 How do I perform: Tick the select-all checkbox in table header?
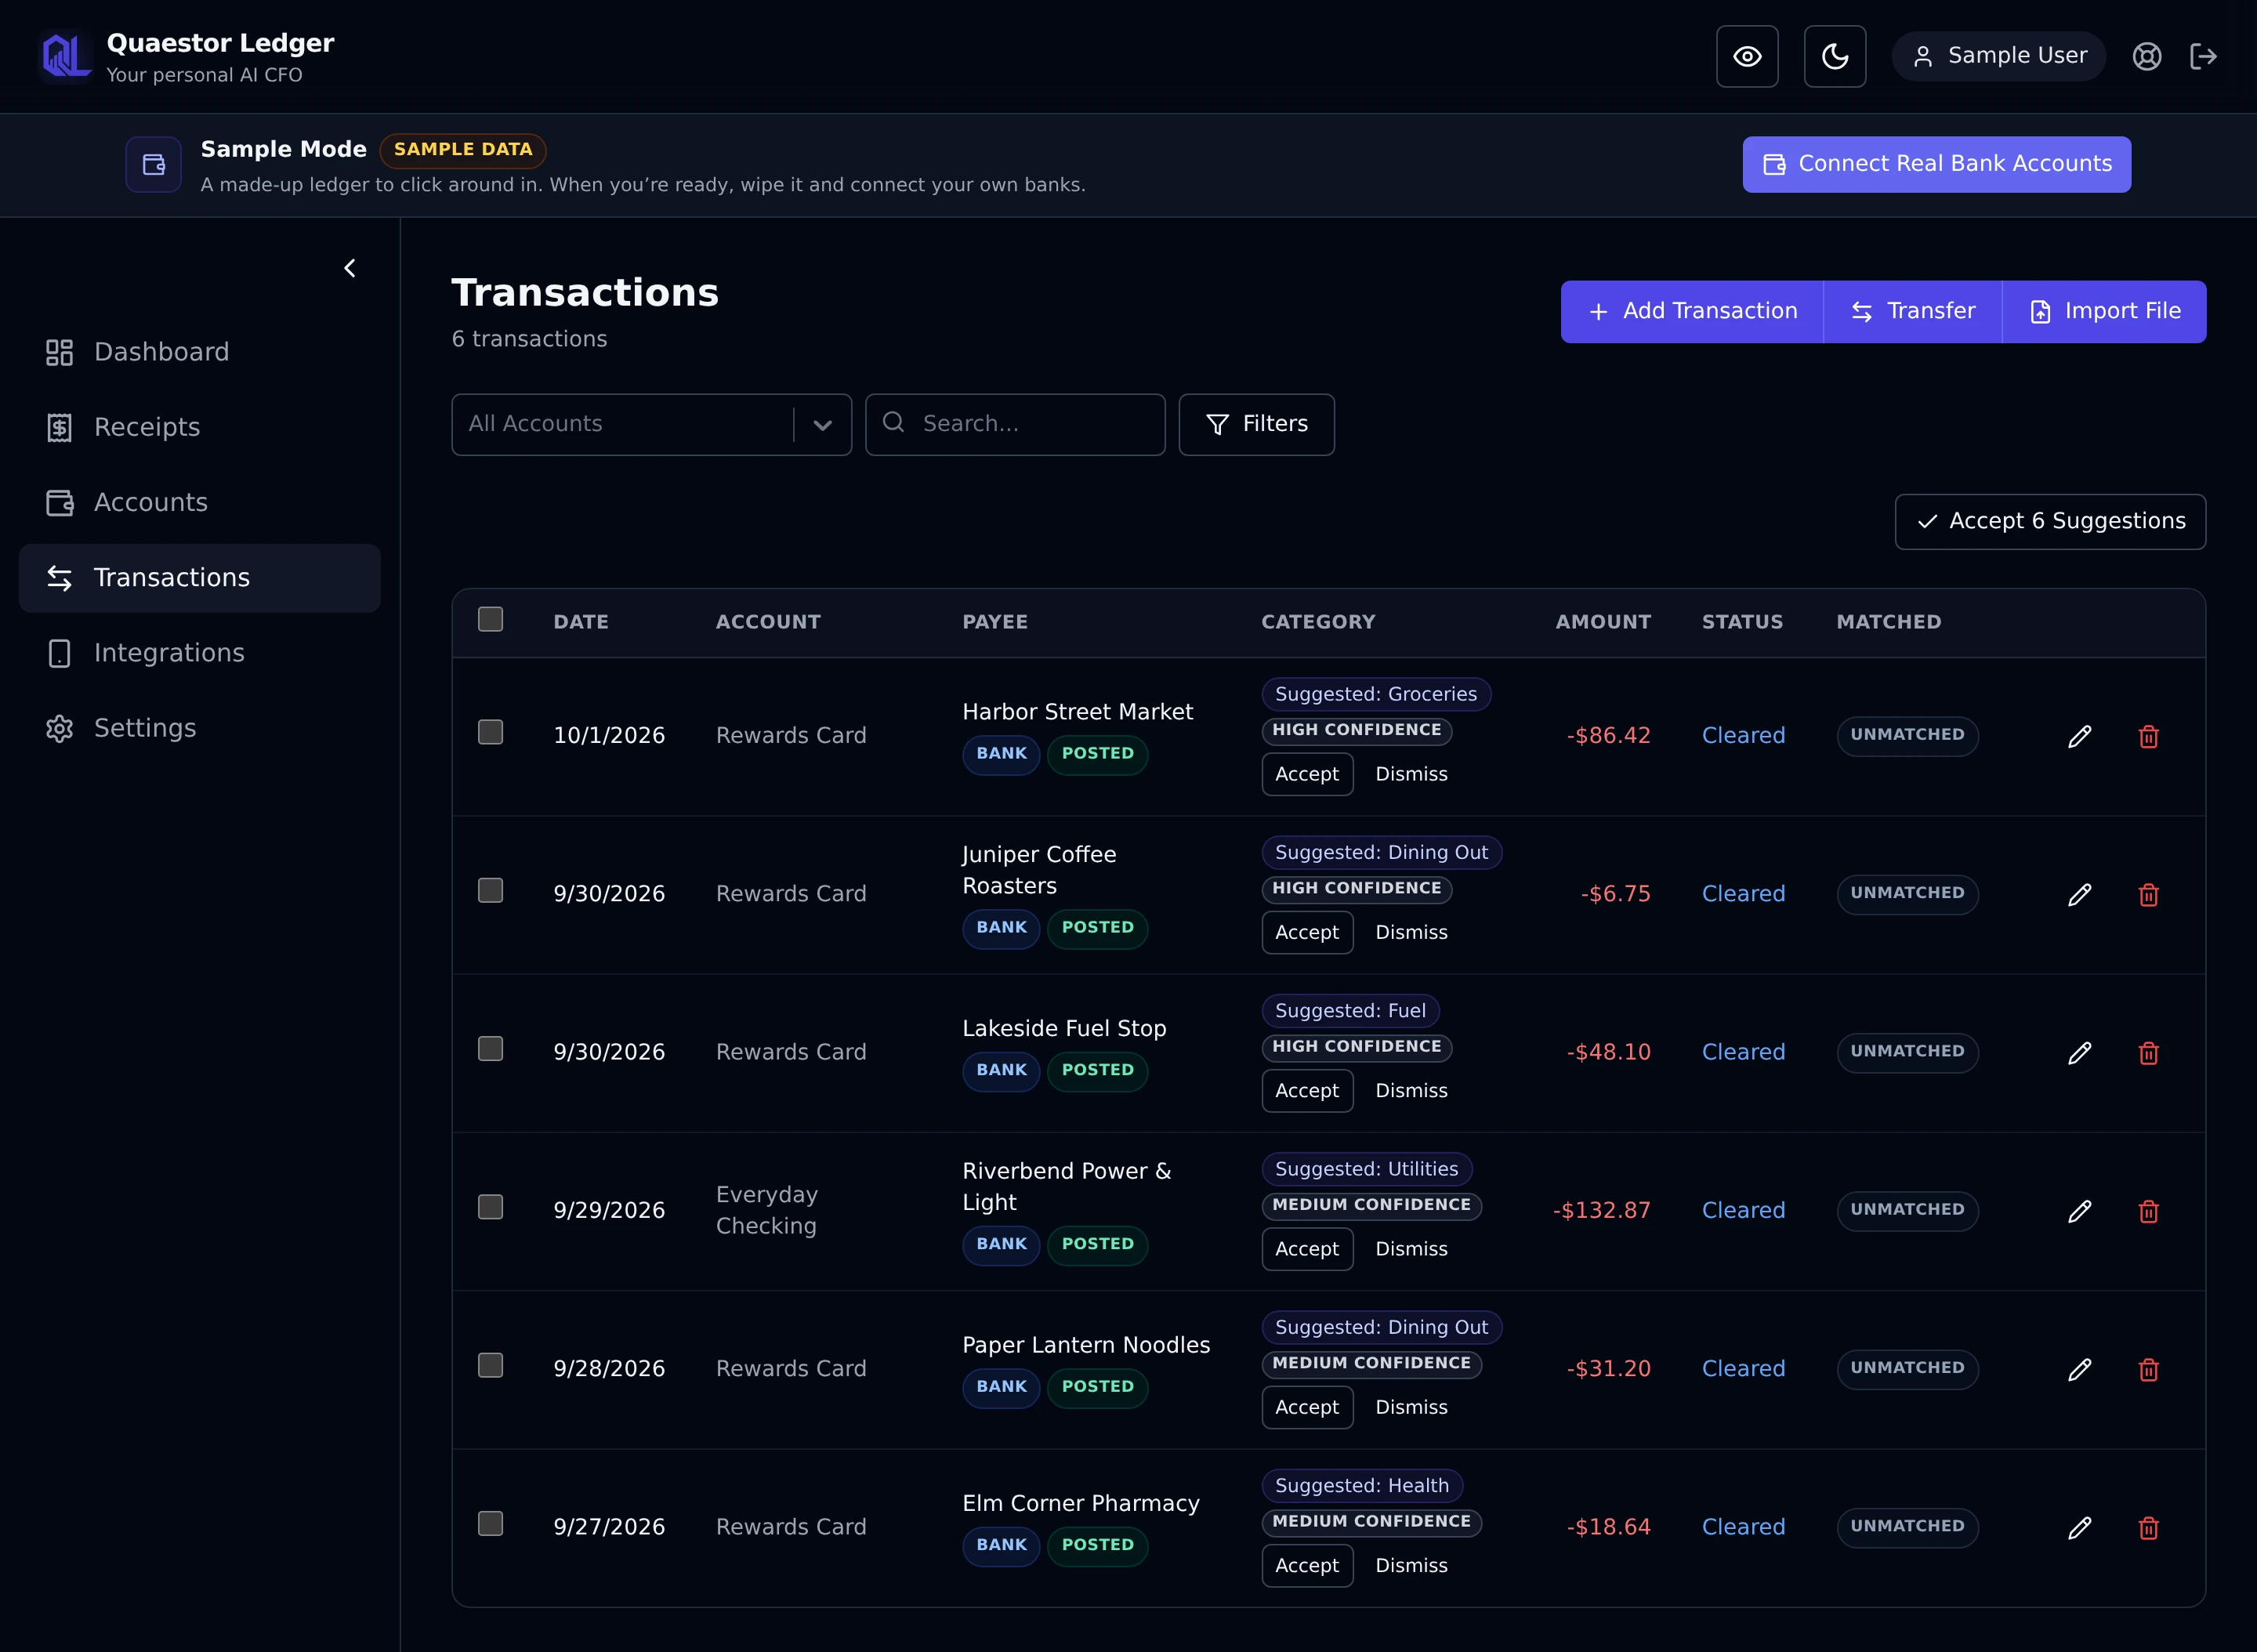click(x=490, y=620)
